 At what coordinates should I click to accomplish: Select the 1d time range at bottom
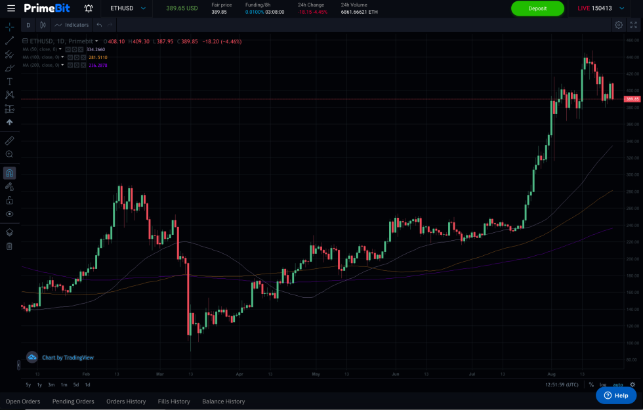click(x=86, y=384)
